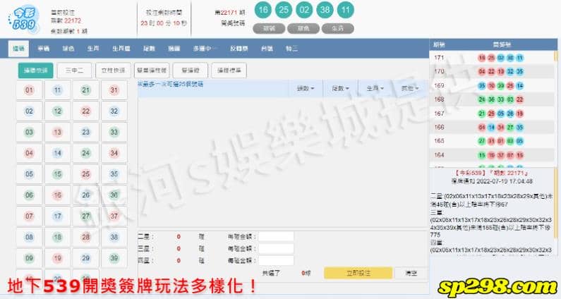
Task: Select the first white tab in blue bar
Action: point(18,49)
